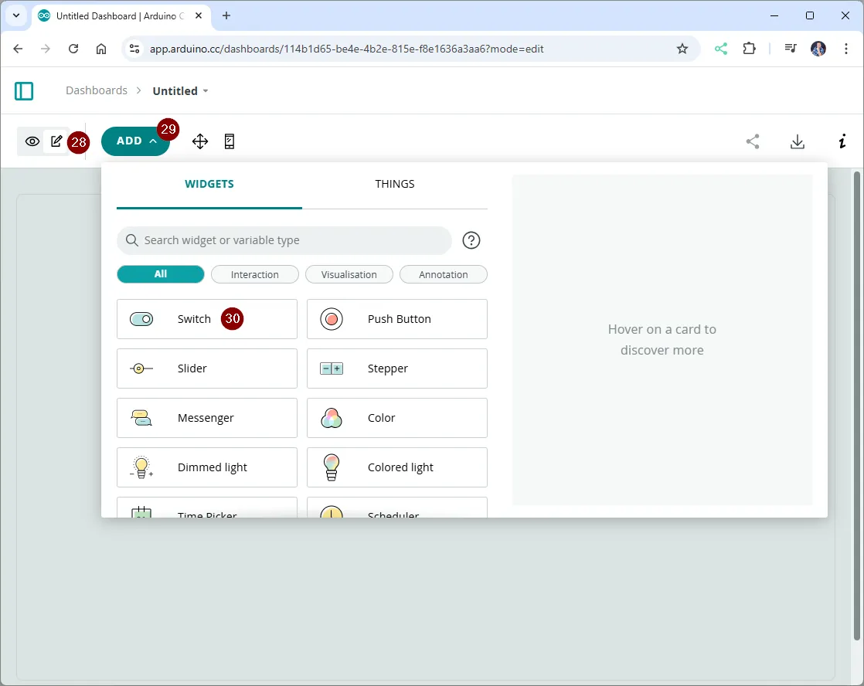The width and height of the screenshot is (864, 686).
Task: Open the ADD widget dropdown
Action: click(x=136, y=141)
